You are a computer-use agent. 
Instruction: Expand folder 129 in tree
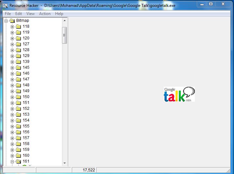[12, 56]
